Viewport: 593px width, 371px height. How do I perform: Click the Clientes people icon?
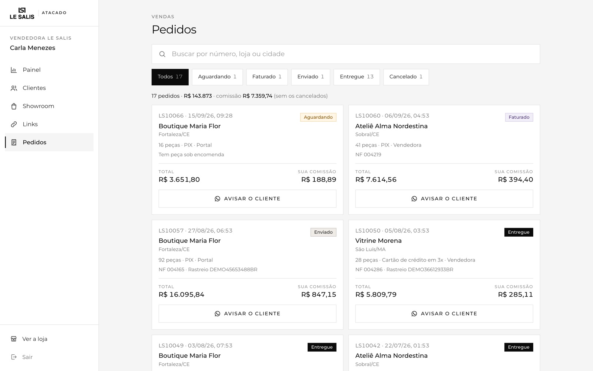14,88
